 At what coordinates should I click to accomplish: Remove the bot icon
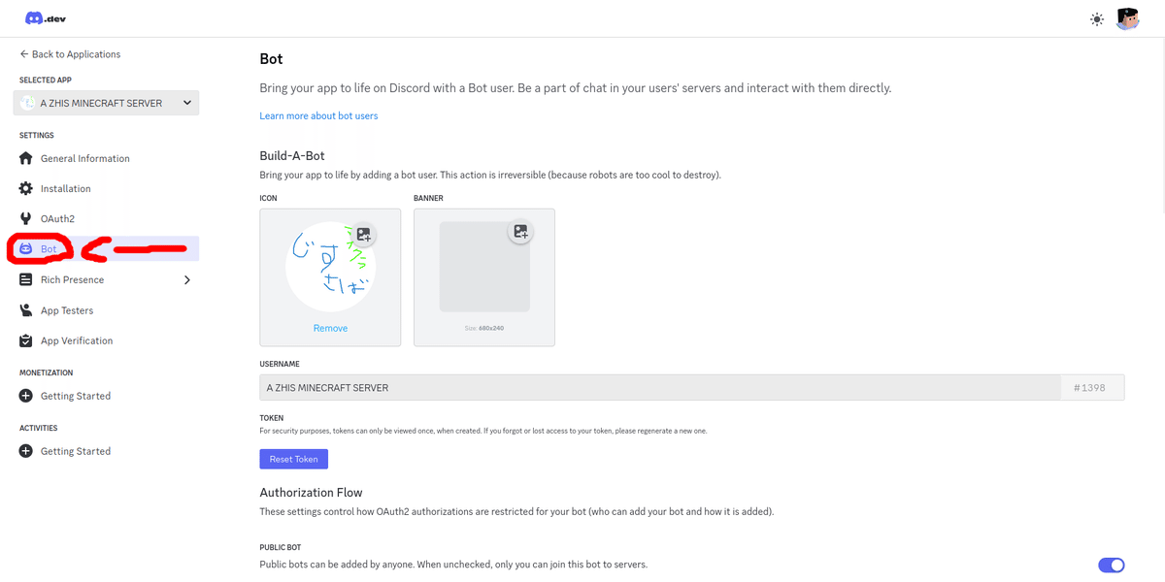[330, 328]
